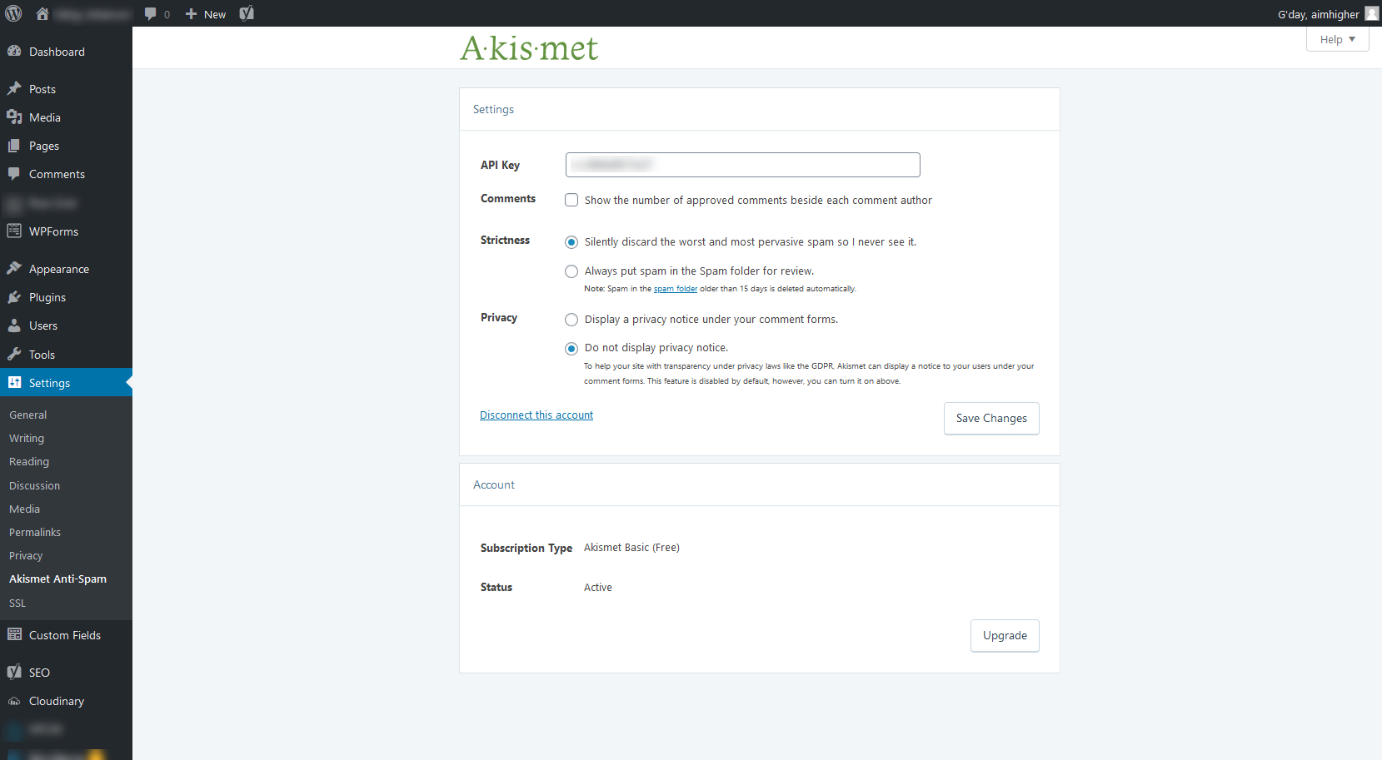Image resolution: width=1382 pixels, height=760 pixels.
Task: Expand the Help dropdown tab
Action: (1337, 39)
